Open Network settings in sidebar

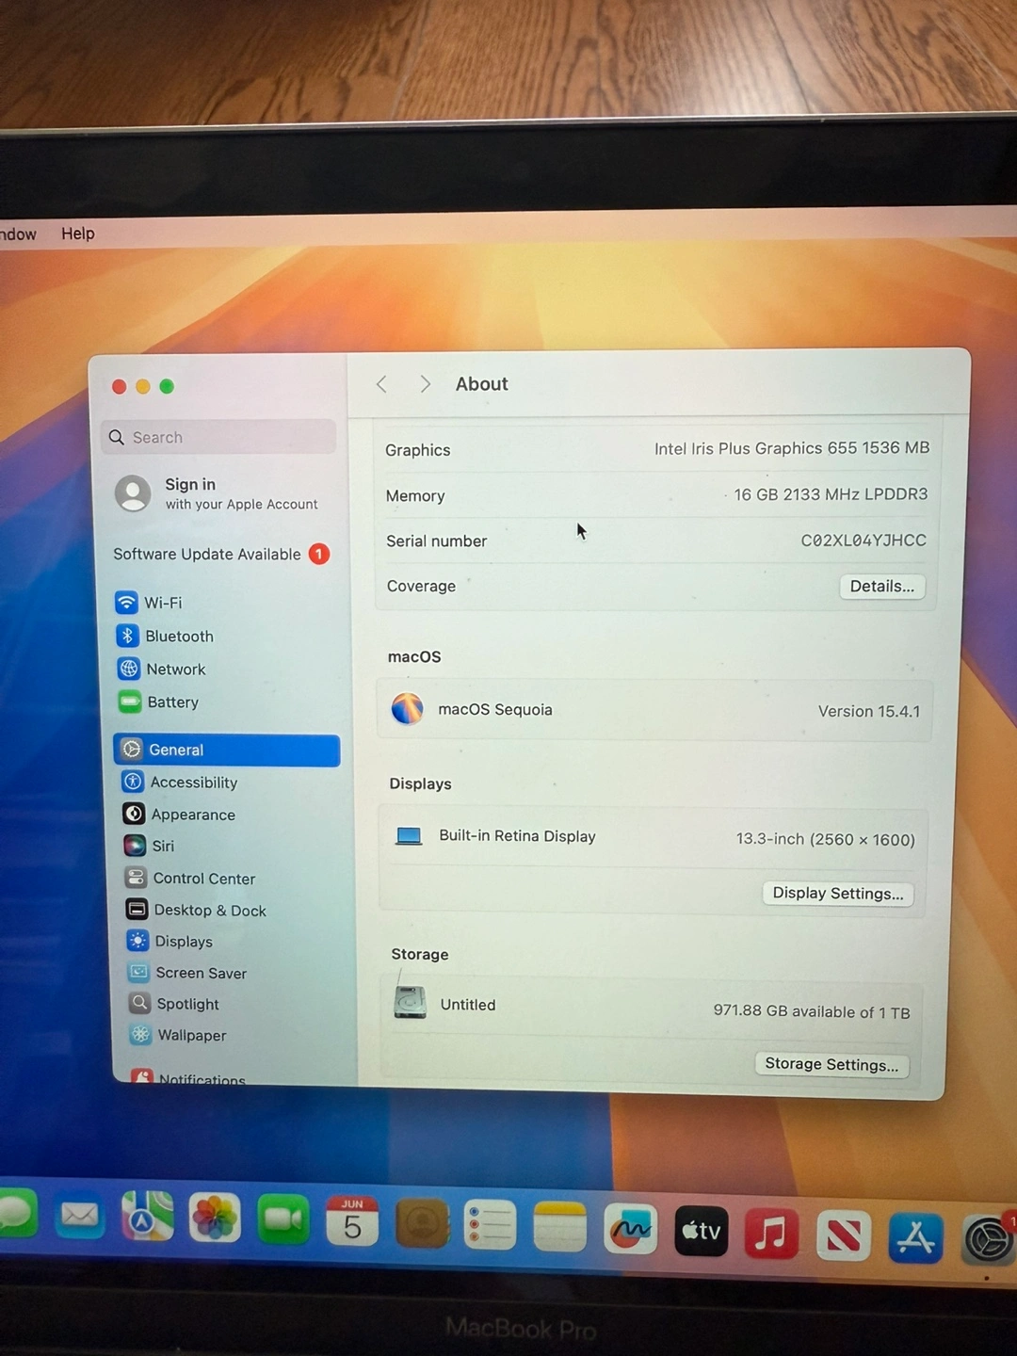[x=161, y=669]
